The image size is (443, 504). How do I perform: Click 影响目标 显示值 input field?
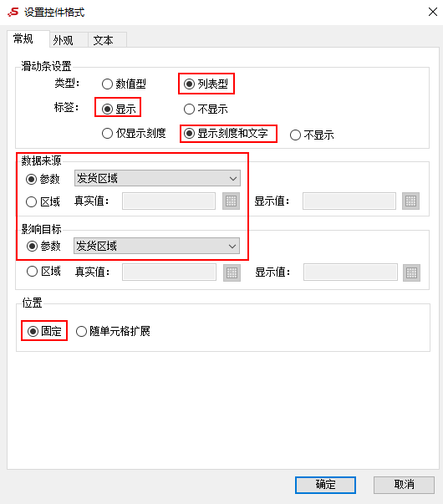coord(350,272)
